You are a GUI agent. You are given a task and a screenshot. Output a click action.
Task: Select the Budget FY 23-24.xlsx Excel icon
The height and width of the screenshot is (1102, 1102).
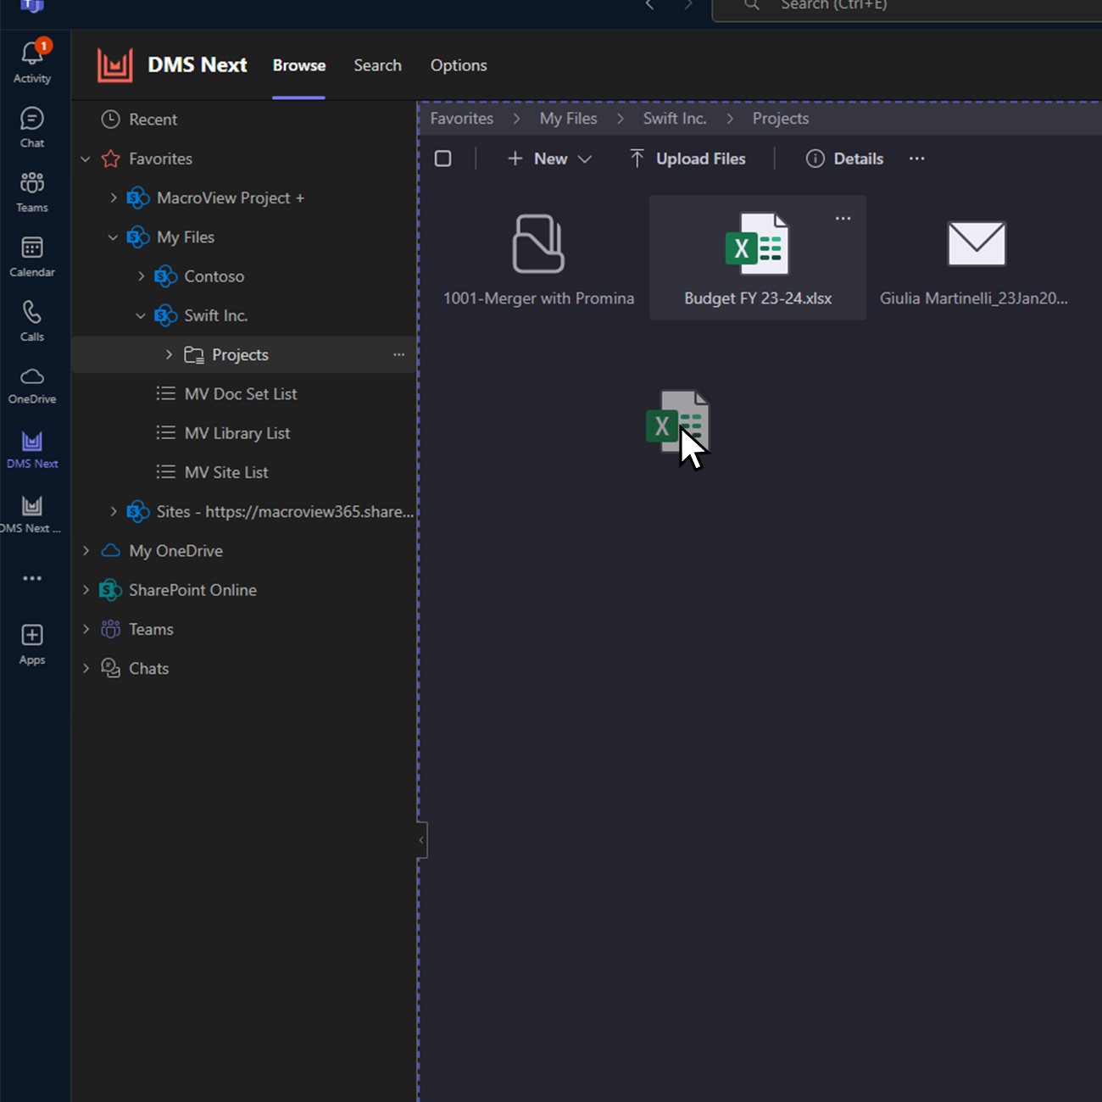point(757,244)
